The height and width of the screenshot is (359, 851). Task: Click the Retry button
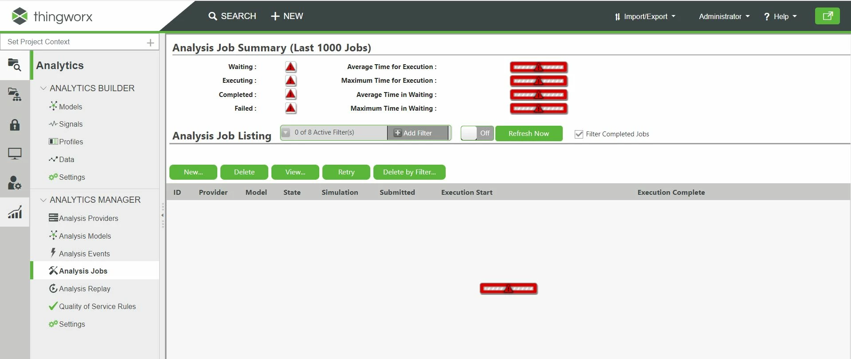346,172
